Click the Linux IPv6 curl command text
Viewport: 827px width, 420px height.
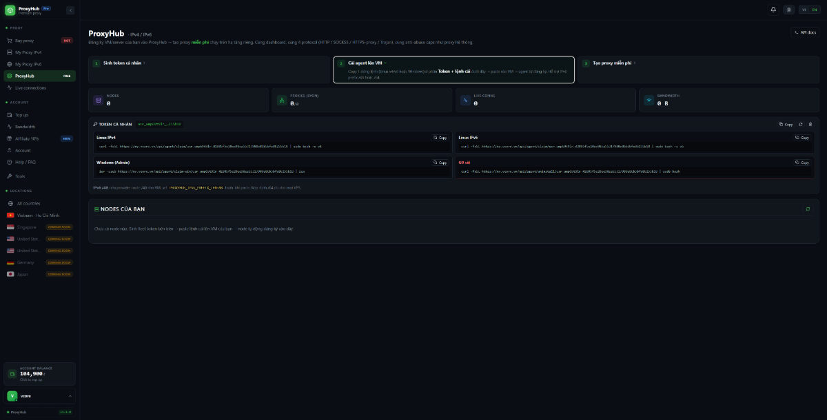click(x=573, y=146)
